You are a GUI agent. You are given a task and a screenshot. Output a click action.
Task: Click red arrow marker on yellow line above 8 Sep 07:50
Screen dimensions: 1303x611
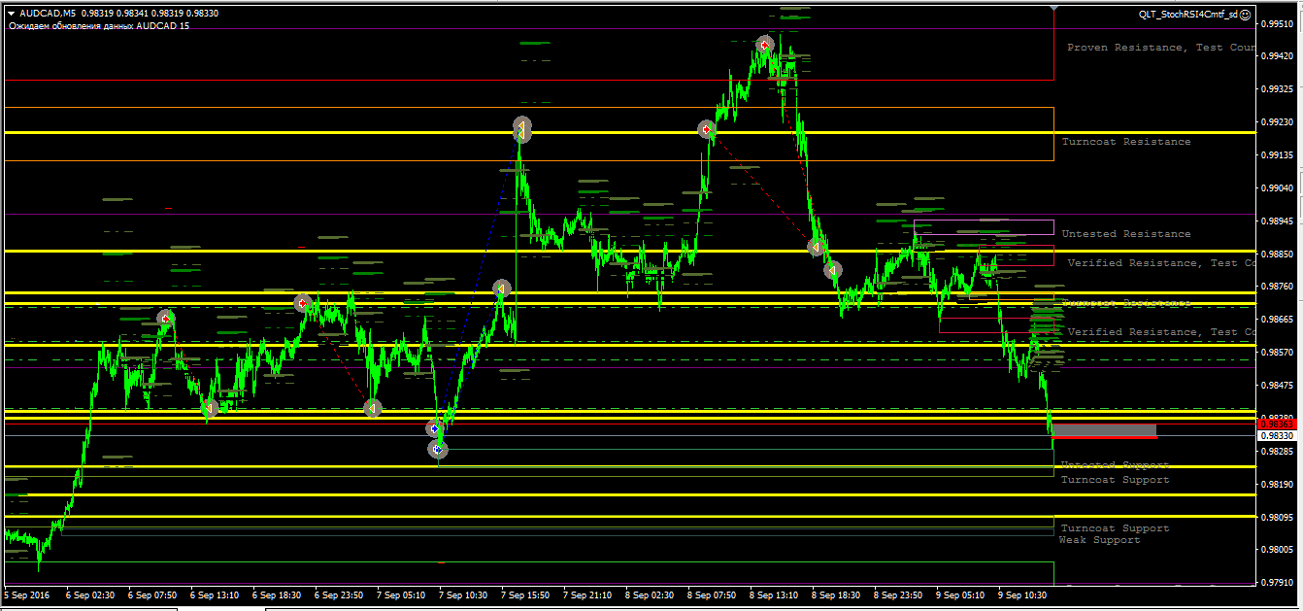[706, 129]
